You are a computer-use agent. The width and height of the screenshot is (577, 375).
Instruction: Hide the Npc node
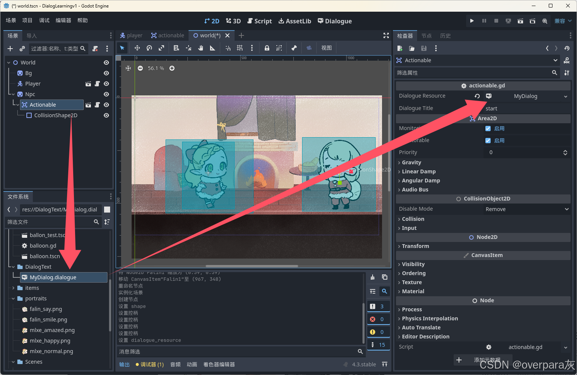click(106, 94)
